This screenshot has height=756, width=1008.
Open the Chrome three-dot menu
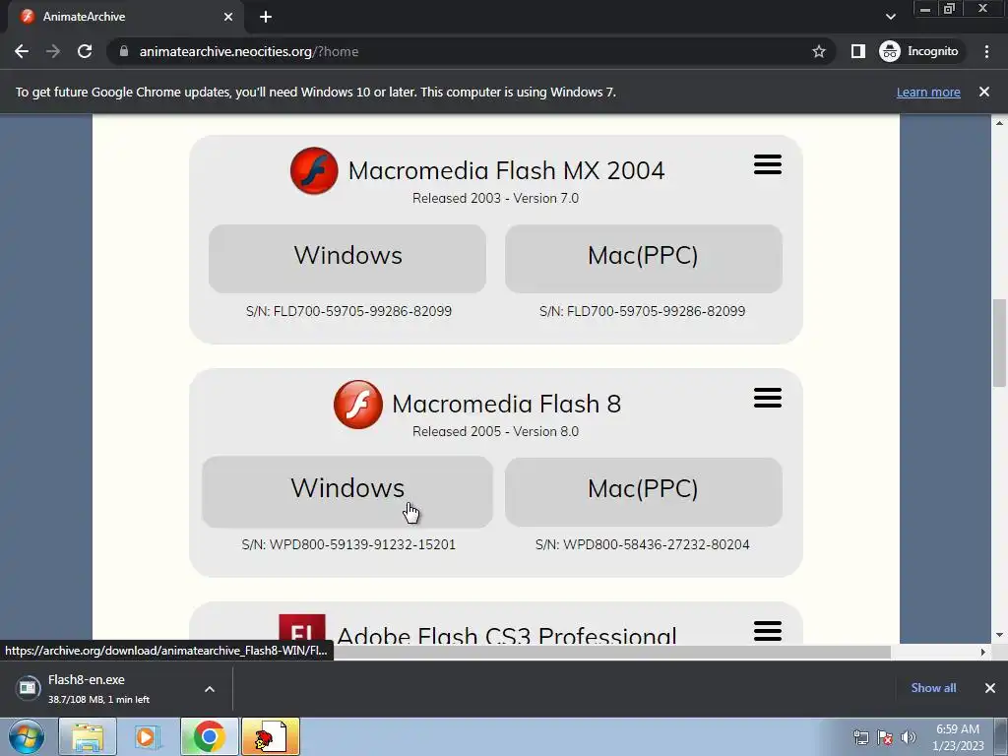986,51
